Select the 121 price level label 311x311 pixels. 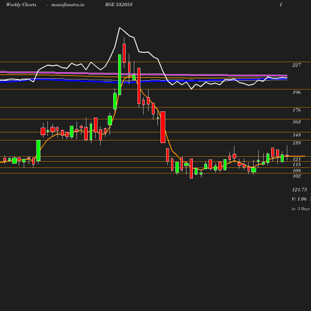(297, 159)
